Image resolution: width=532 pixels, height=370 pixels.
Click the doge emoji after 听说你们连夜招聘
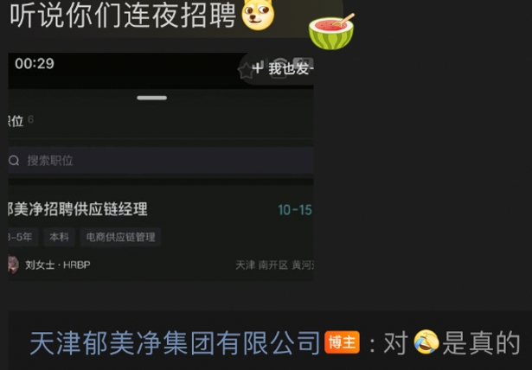(x=258, y=15)
